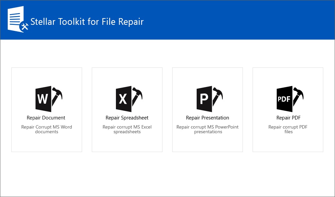335x197 pixels.
Task: Open Repair Spreadsheet label
Action: (x=127, y=118)
